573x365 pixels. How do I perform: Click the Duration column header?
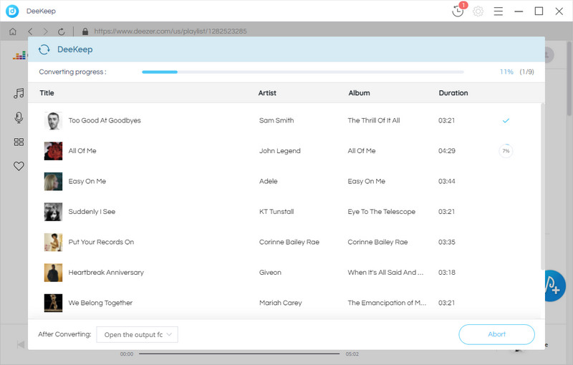[453, 93]
